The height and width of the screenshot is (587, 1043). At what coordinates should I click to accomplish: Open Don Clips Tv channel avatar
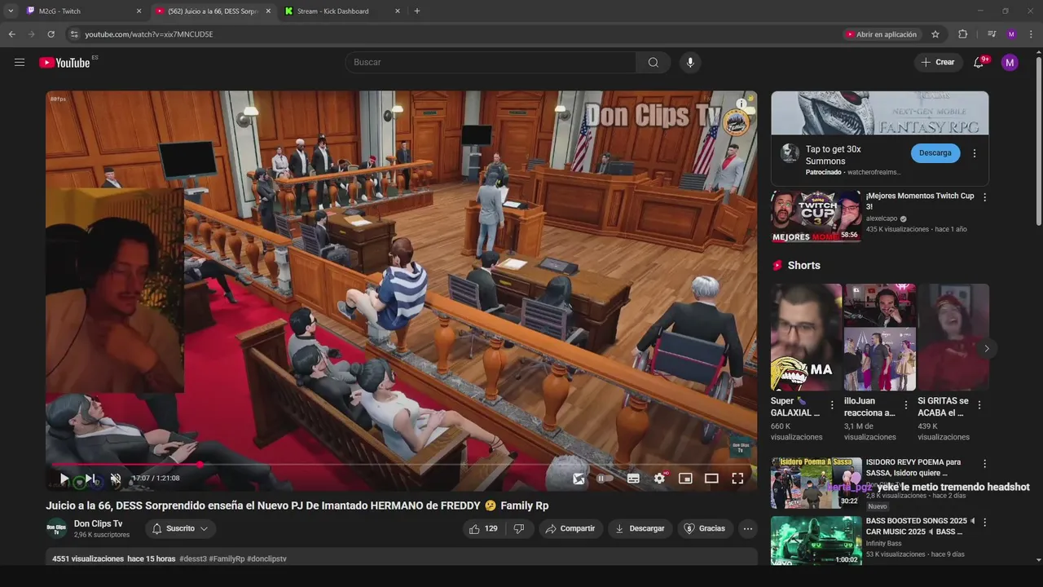(x=56, y=528)
